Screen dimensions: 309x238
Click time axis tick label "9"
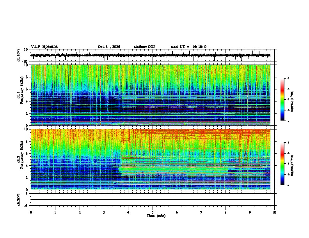pos(250,212)
